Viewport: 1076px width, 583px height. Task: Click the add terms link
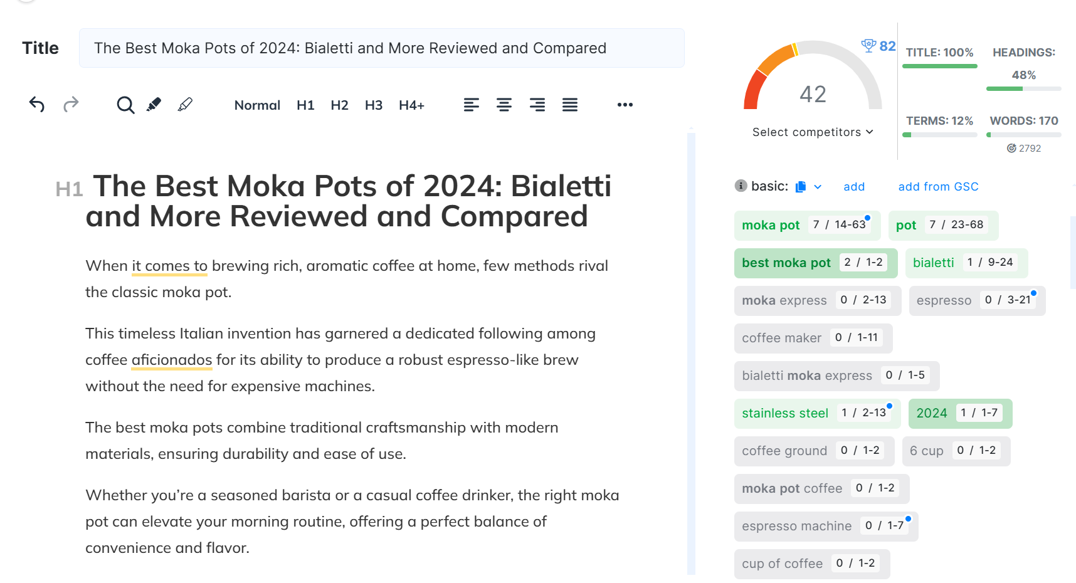coord(854,187)
